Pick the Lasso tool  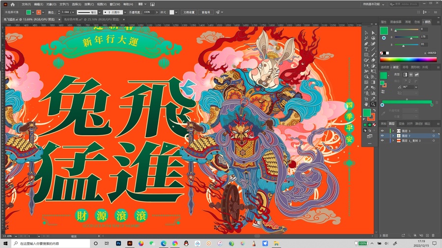pos(373,38)
